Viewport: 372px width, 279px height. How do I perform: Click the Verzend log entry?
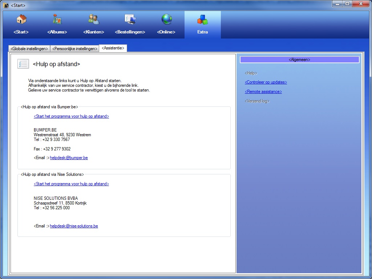coord(257,101)
